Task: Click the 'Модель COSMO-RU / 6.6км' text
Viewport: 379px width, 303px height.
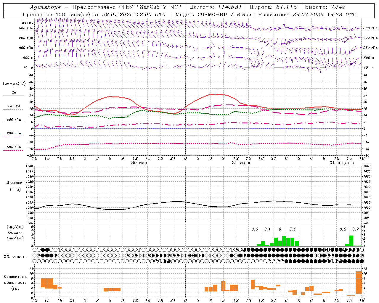Action: tap(213, 14)
